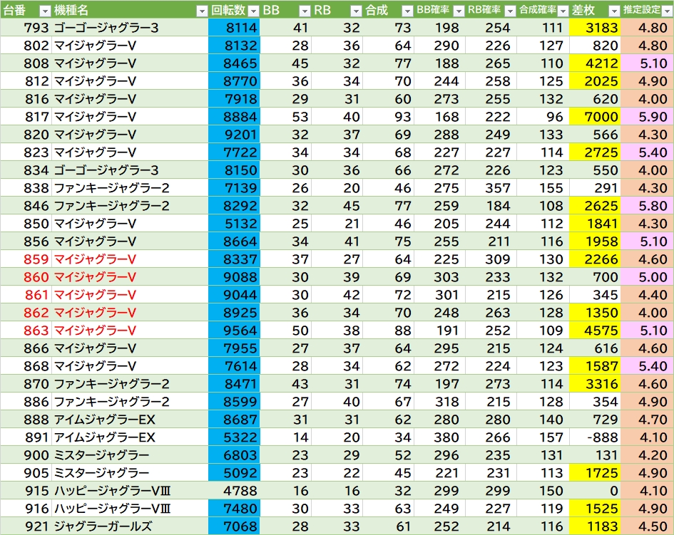Open the 合成 column filter dropdown
The height and width of the screenshot is (535, 674).
[x=407, y=11]
